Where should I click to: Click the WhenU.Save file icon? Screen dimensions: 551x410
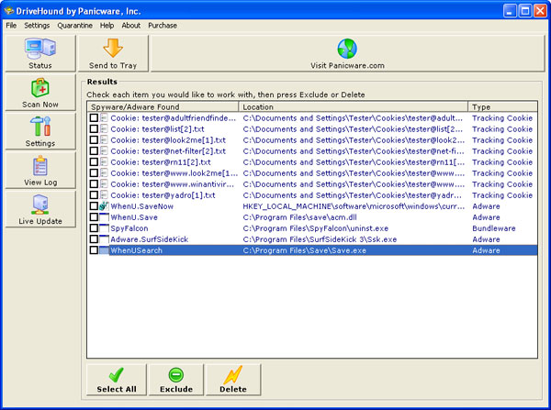104,217
